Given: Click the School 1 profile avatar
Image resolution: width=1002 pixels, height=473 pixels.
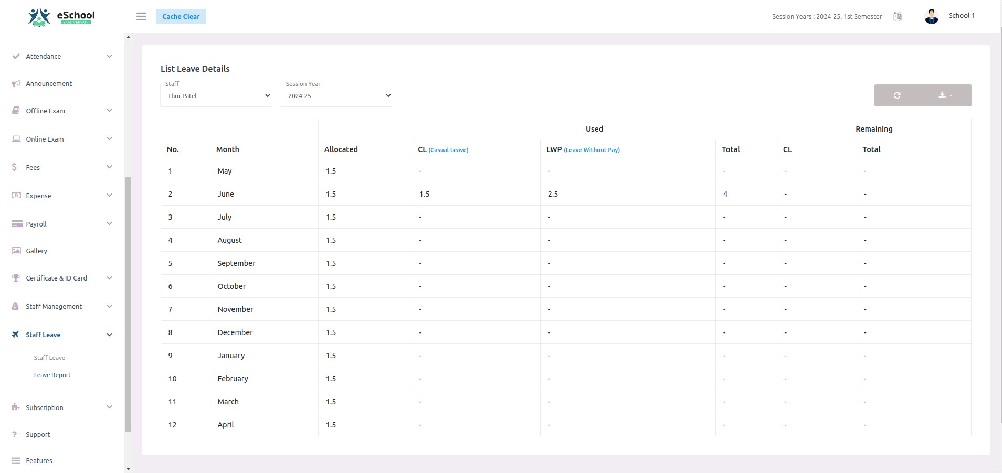Looking at the screenshot, I should [x=932, y=17].
